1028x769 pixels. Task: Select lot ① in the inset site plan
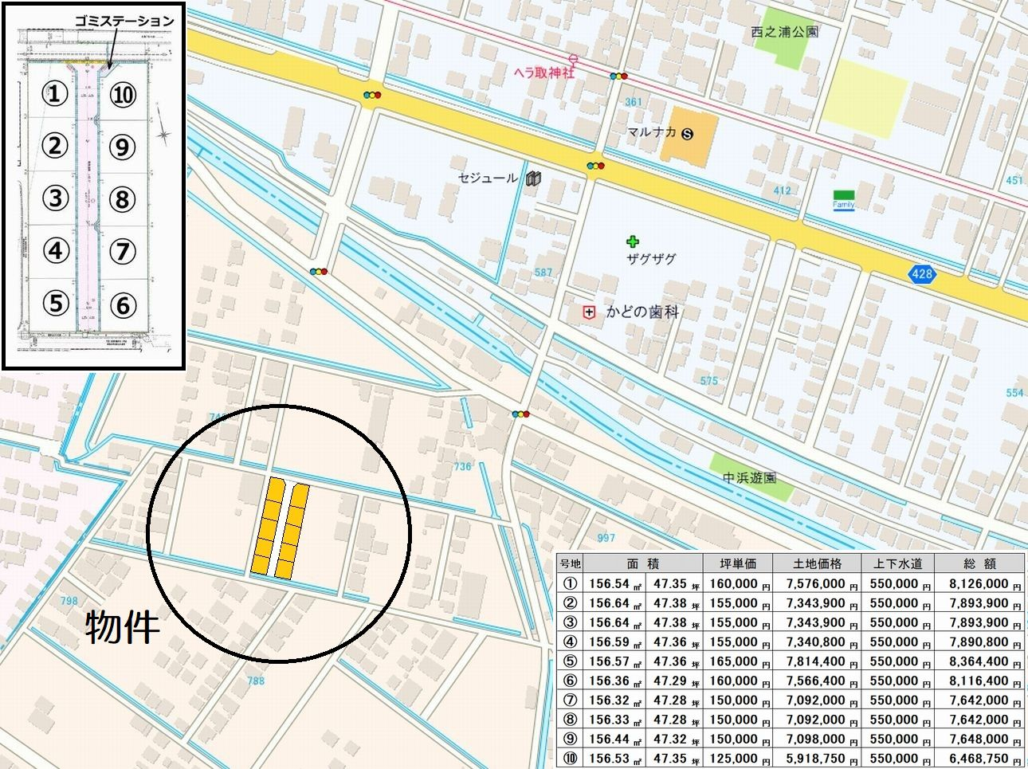[54, 94]
